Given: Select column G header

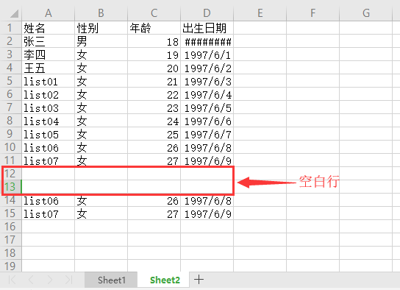Looking at the screenshot, I should click(366, 13).
